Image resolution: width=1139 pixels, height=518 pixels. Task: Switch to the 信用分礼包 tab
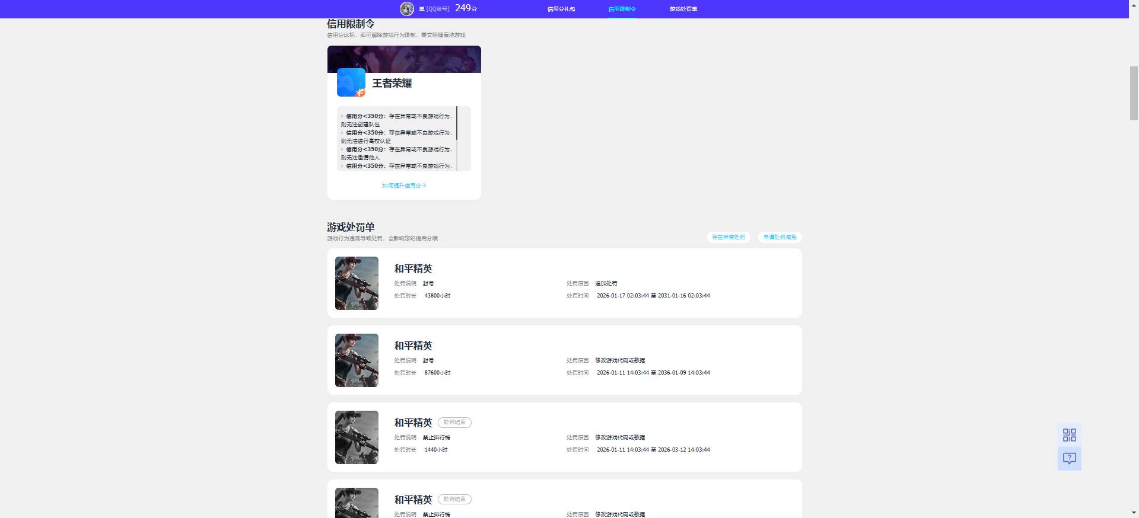pos(561,9)
